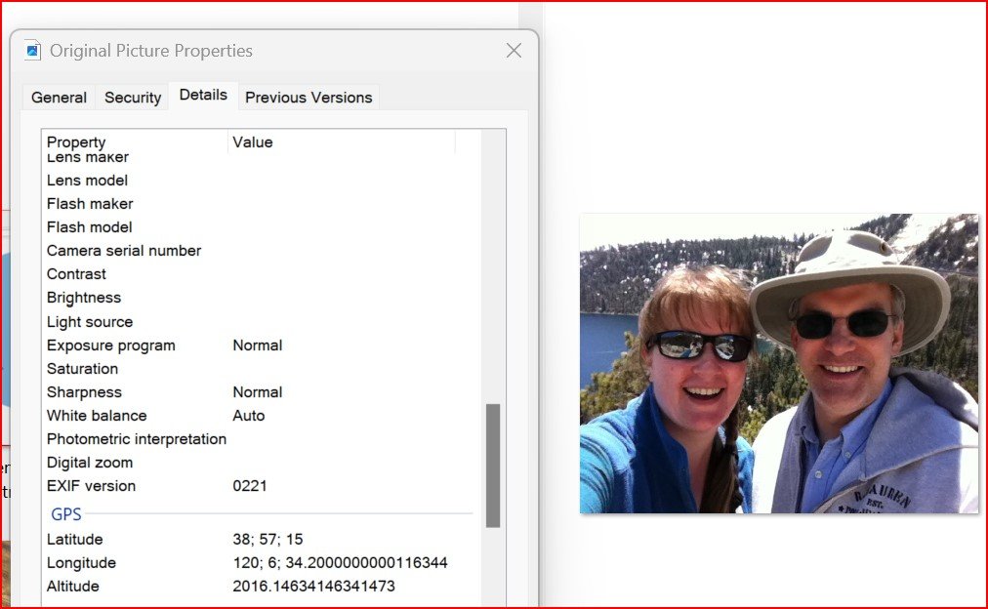Select the Latitude property row
The width and height of the screenshot is (988, 609).
75,540
